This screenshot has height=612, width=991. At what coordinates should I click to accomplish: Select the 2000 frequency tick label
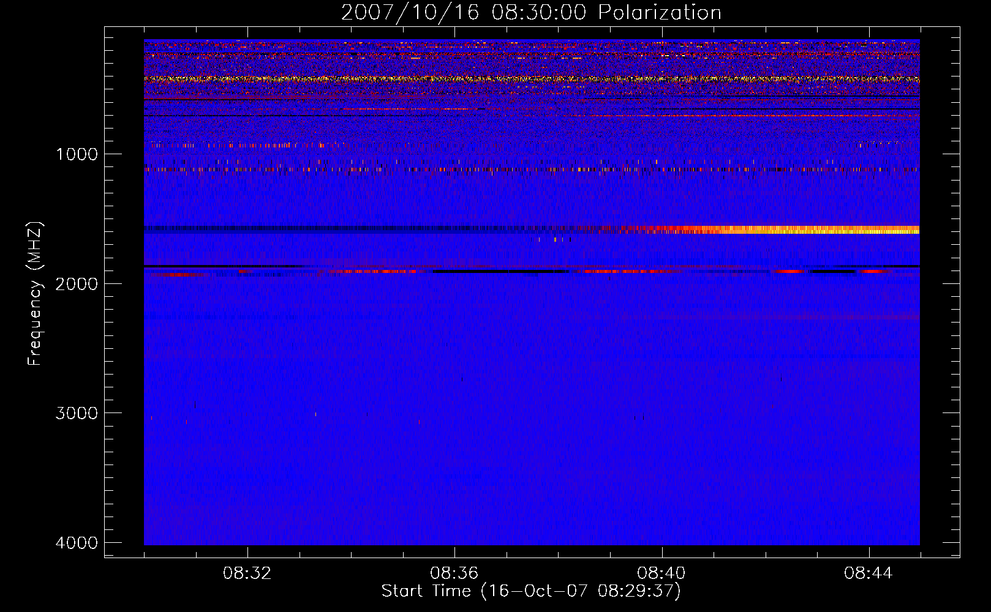77,283
